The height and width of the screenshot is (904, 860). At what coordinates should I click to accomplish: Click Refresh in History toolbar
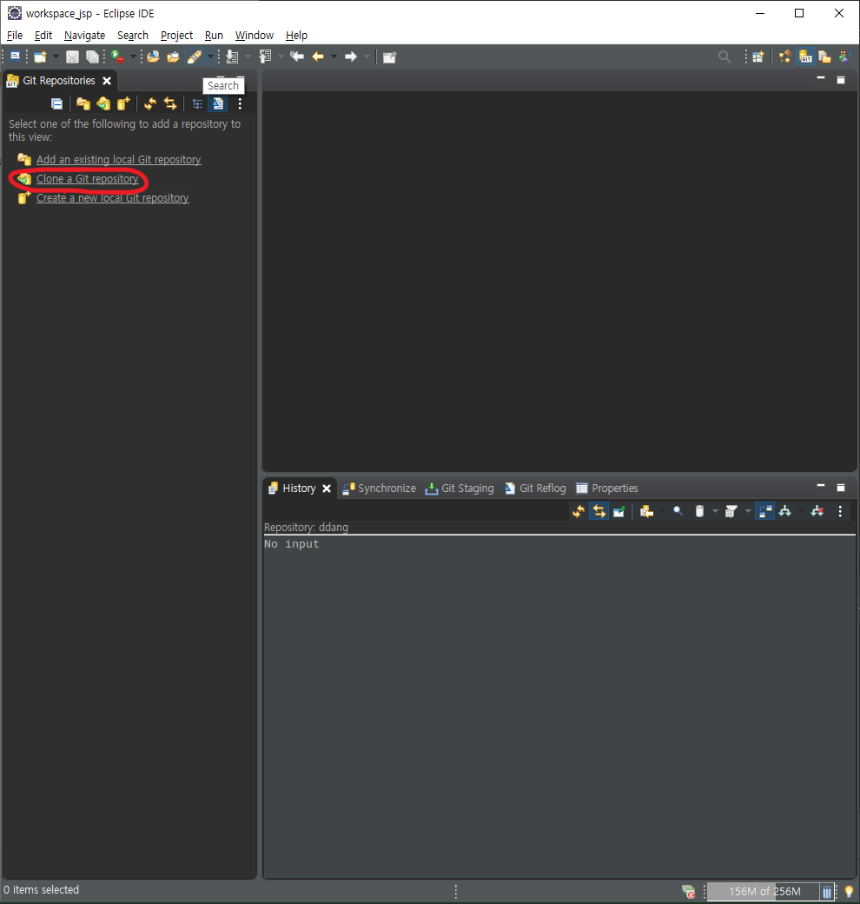(579, 511)
